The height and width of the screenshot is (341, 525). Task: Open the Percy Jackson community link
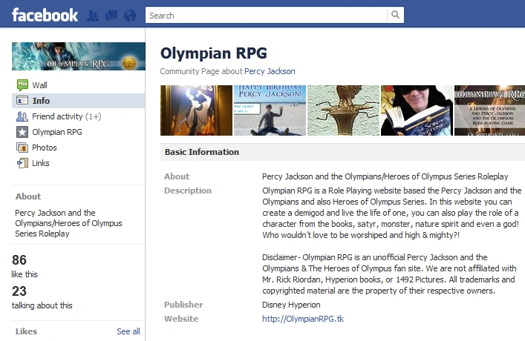point(270,71)
